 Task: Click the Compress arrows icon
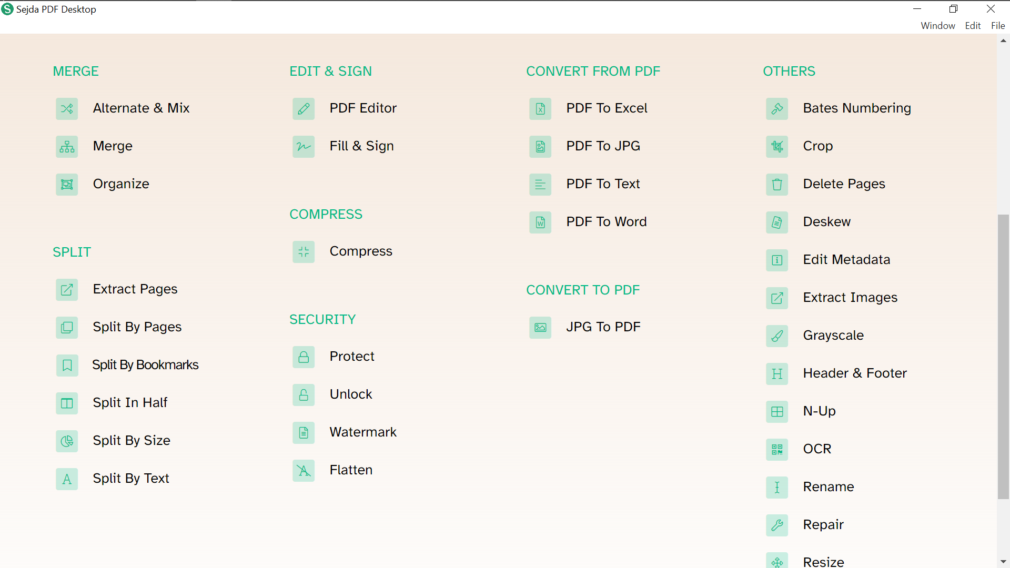coord(304,252)
